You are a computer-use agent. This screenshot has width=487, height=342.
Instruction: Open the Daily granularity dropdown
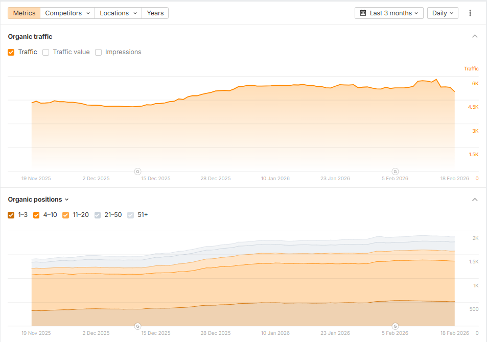443,13
